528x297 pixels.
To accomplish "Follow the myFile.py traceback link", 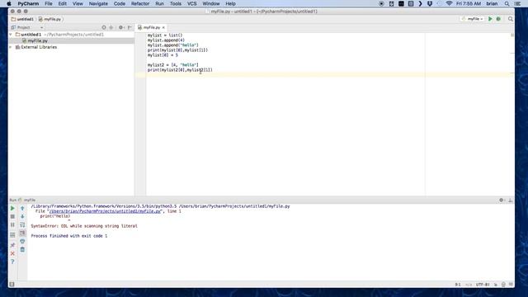I will click(x=106, y=211).
